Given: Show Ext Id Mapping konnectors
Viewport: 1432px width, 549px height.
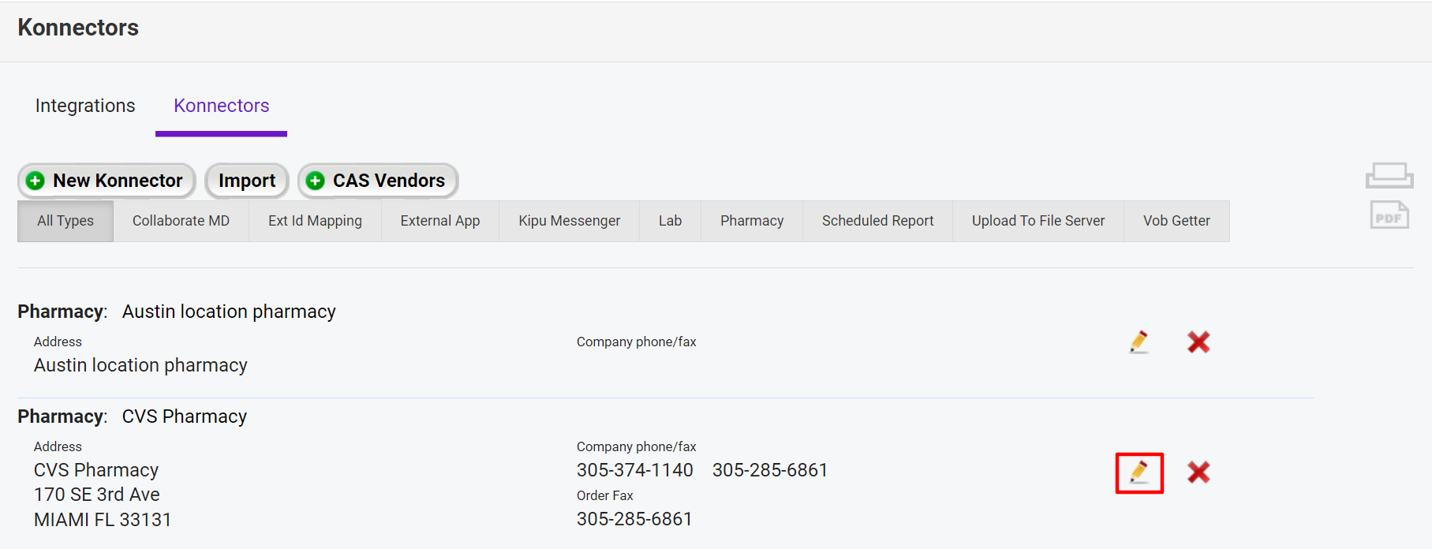Looking at the screenshot, I should click(315, 221).
